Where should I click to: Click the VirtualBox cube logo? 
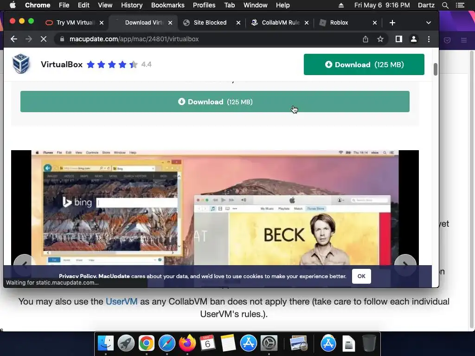(x=21, y=64)
